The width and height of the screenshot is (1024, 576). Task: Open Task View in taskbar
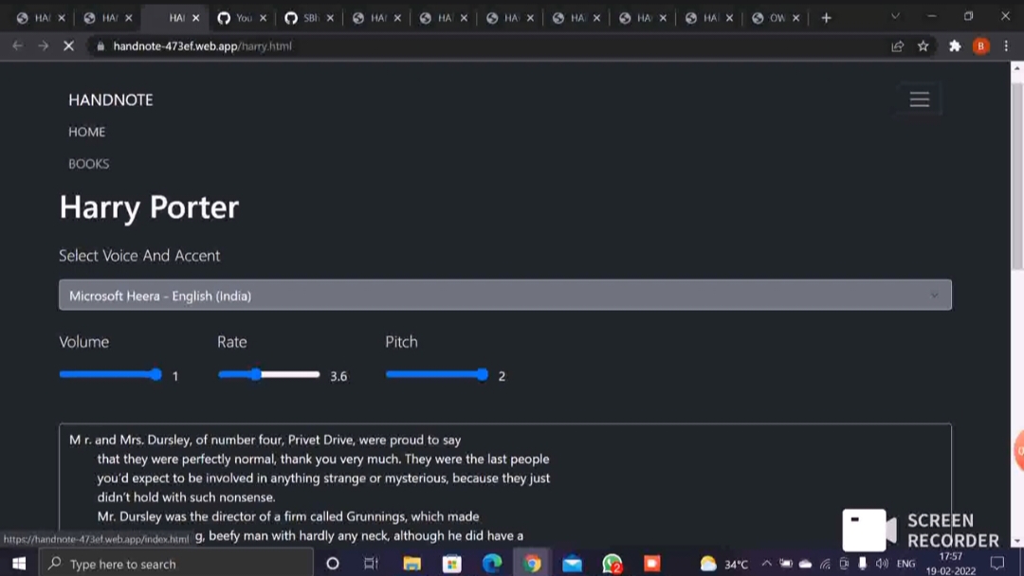[x=371, y=564]
